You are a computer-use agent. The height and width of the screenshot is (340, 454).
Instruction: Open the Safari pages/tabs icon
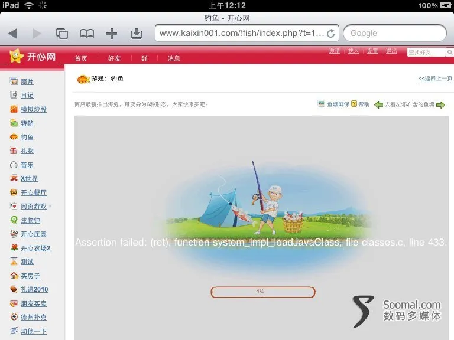tap(61, 34)
